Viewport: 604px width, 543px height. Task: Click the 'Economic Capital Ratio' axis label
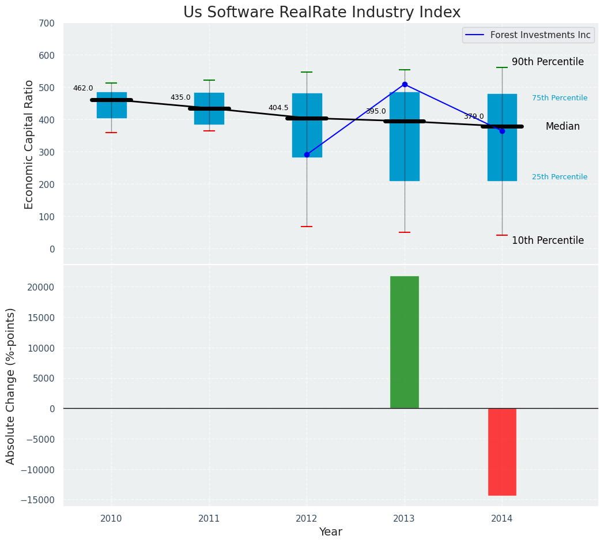[x=29, y=145]
